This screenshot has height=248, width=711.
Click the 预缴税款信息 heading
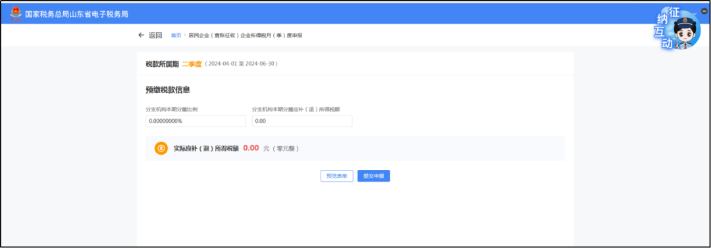[168, 90]
